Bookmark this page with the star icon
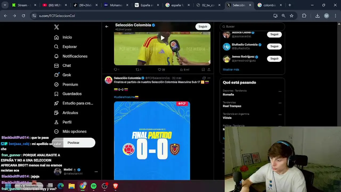This screenshot has width=341, height=192. click(291, 16)
